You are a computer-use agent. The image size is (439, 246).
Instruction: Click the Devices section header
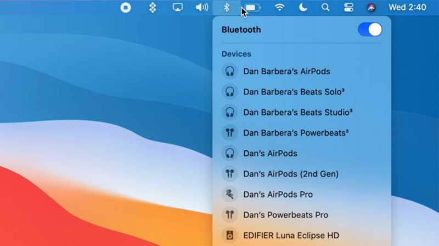(x=237, y=54)
